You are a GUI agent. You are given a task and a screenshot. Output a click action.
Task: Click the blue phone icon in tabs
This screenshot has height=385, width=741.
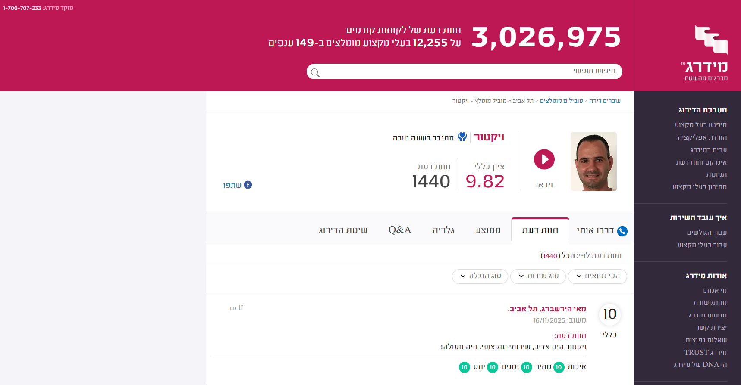click(x=622, y=231)
